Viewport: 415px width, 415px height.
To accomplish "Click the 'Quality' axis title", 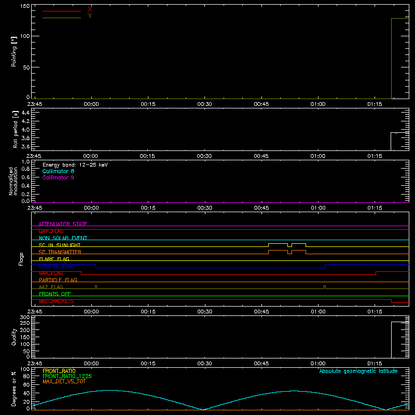I will (14, 337).
